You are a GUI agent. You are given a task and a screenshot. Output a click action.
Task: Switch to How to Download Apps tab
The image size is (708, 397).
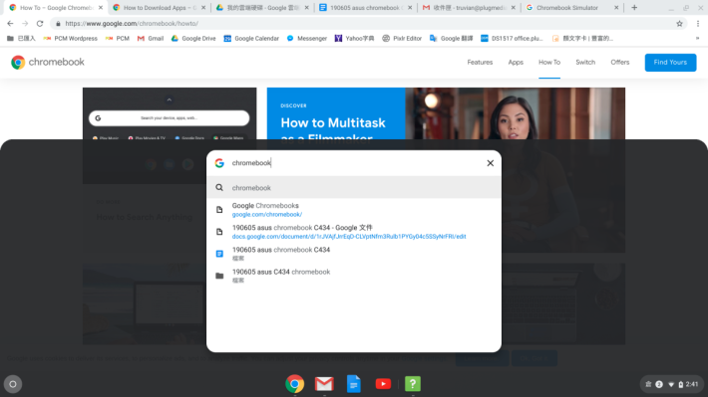click(160, 8)
